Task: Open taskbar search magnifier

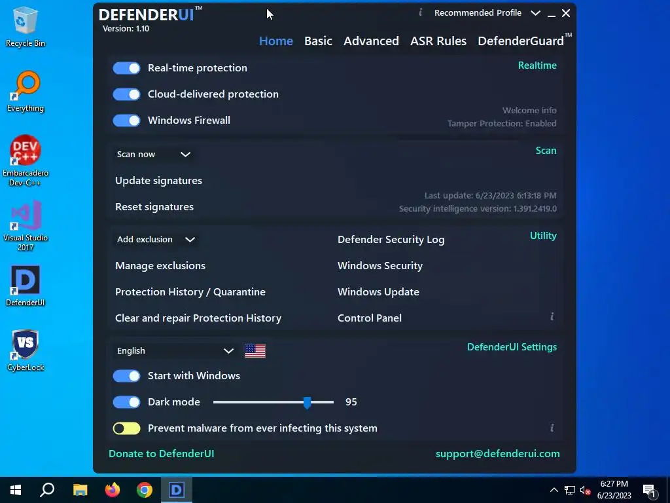Action: [47, 490]
